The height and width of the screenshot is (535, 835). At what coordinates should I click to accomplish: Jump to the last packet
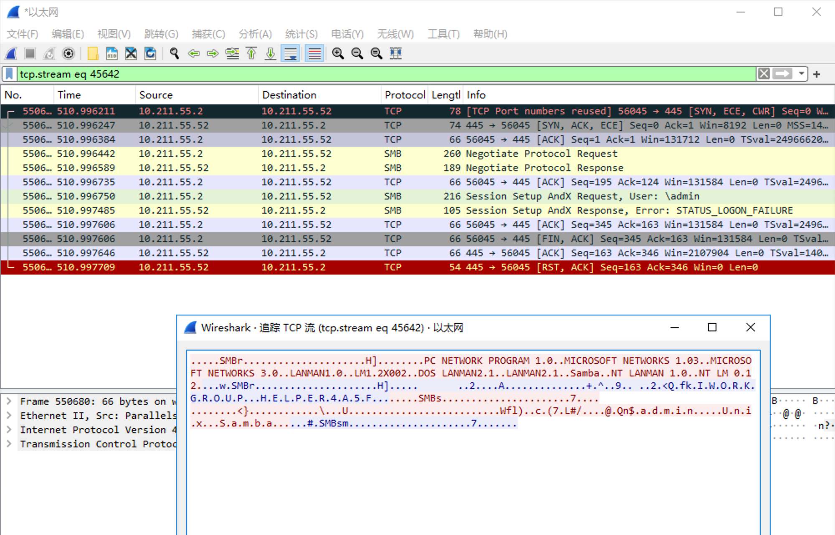pos(271,53)
